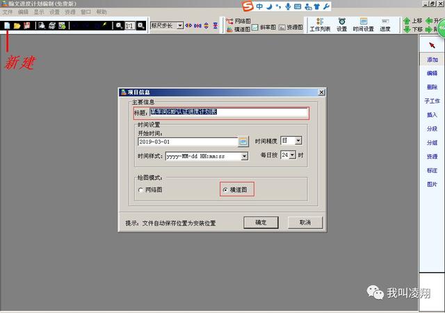Open the 帮助 menu

[102, 12]
